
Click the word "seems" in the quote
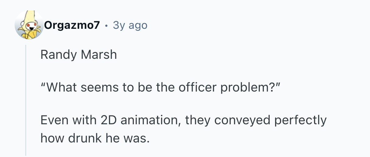tap(98, 88)
